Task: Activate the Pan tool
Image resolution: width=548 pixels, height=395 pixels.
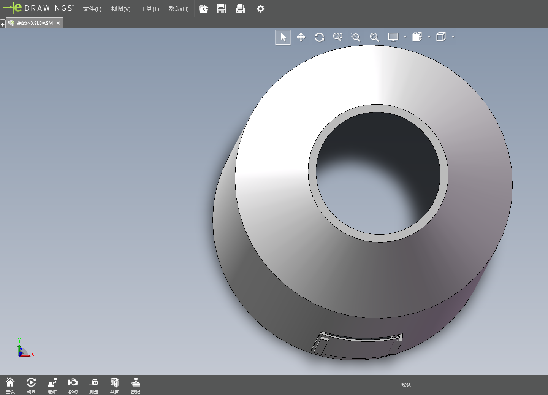Action: 301,37
